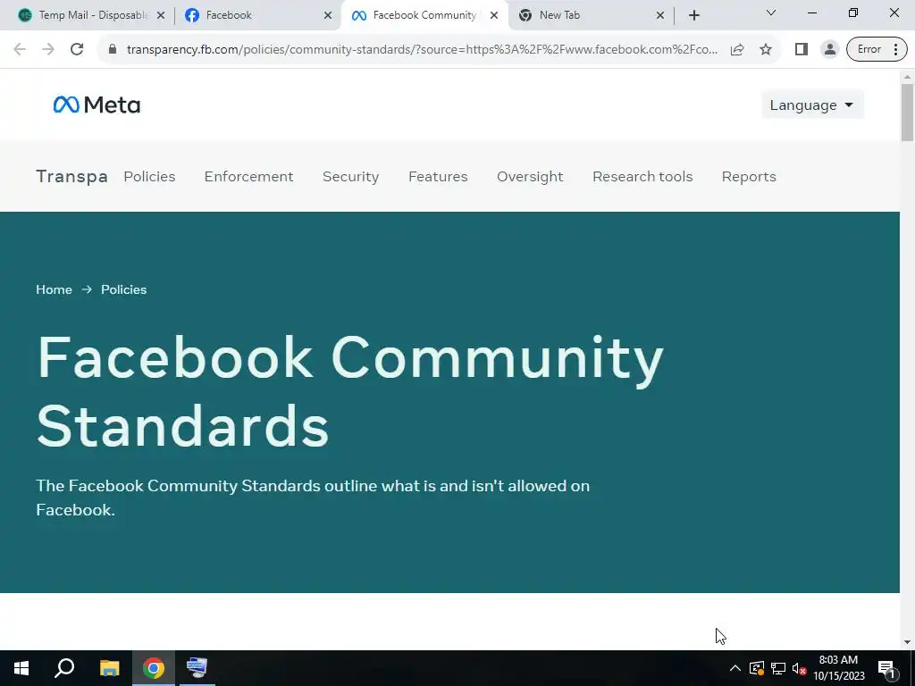Bookmark this page with the star
The height and width of the screenshot is (686, 915).
[766, 50]
